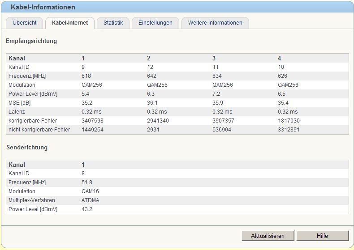Click downstream Kanal ID value 9
The height and width of the screenshot is (250, 354).
[x=83, y=67]
